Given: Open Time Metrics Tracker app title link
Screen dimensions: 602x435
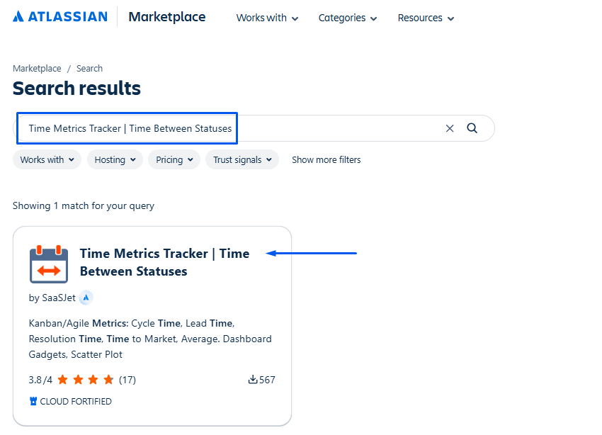Looking at the screenshot, I should pyautogui.click(x=164, y=262).
